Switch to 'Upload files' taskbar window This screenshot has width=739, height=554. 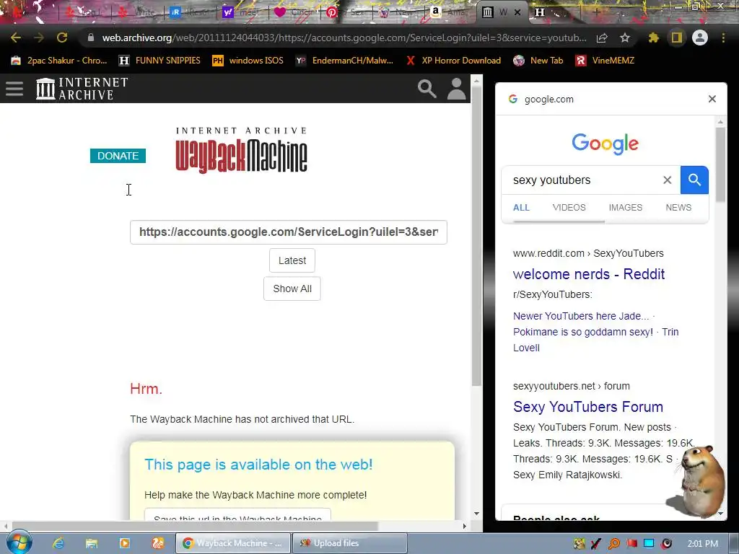[x=349, y=543]
